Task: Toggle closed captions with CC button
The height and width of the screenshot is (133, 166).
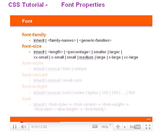Action: coord(95,126)
